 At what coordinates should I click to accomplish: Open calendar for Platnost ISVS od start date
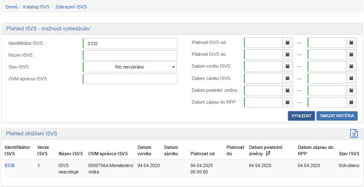coord(288,43)
